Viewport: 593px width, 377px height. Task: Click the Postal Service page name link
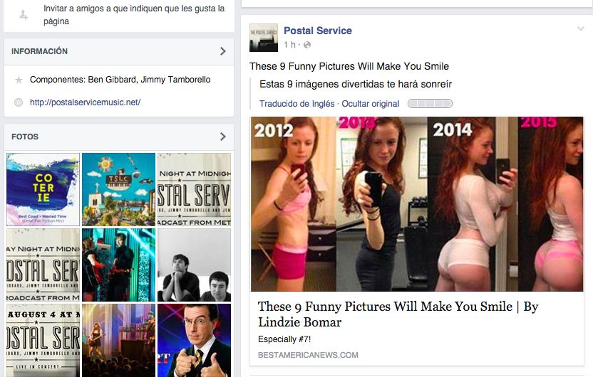[x=318, y=31]
